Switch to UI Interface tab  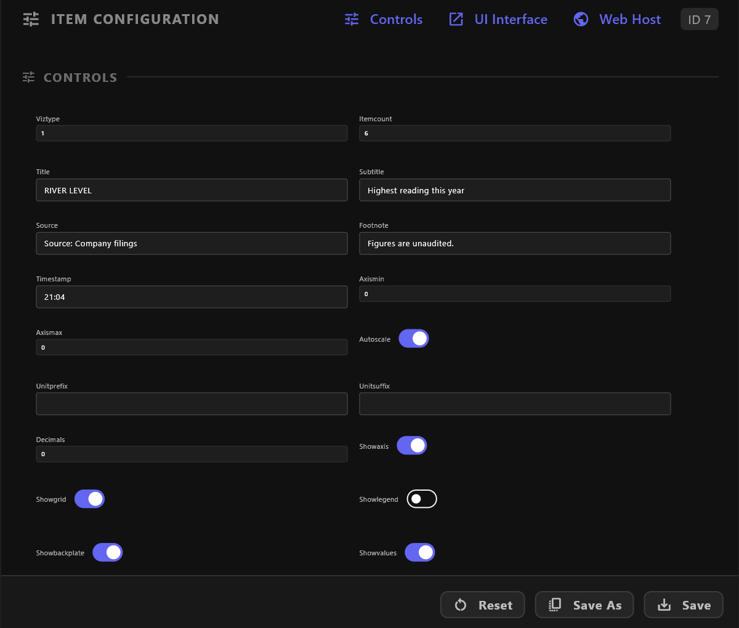[x=498, y=19]
